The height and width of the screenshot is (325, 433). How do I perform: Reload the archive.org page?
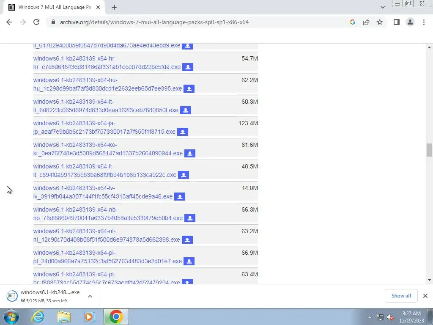pos(36,22)
